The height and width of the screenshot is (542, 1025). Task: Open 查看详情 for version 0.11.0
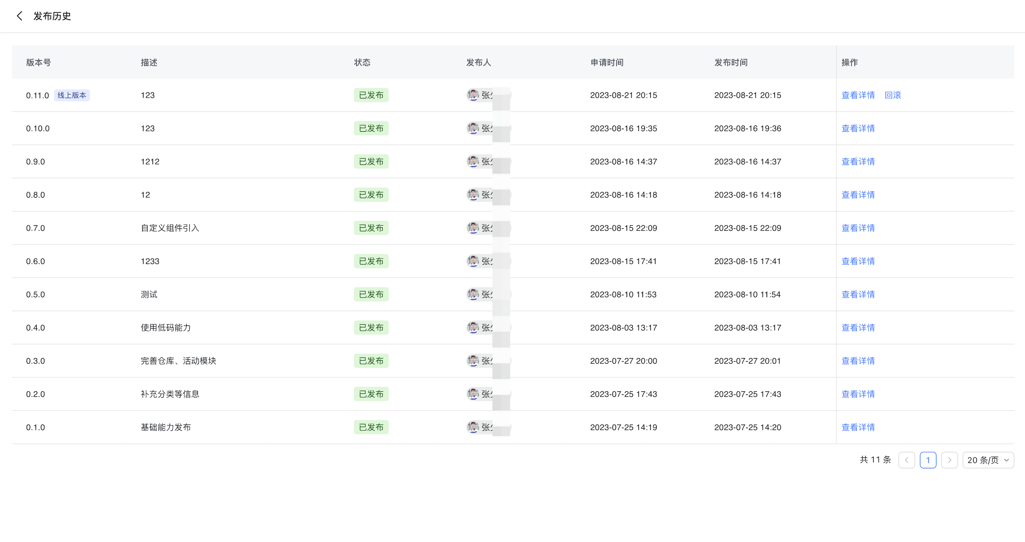click(858, 95)
